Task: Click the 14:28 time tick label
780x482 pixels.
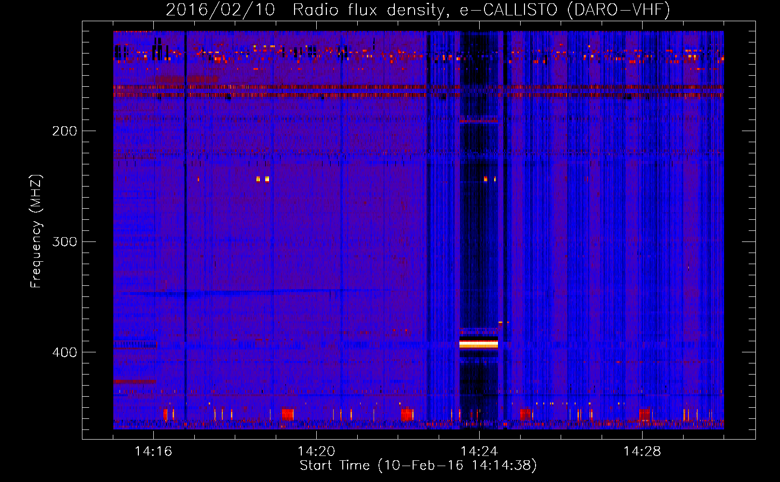Action: (642, 451)
